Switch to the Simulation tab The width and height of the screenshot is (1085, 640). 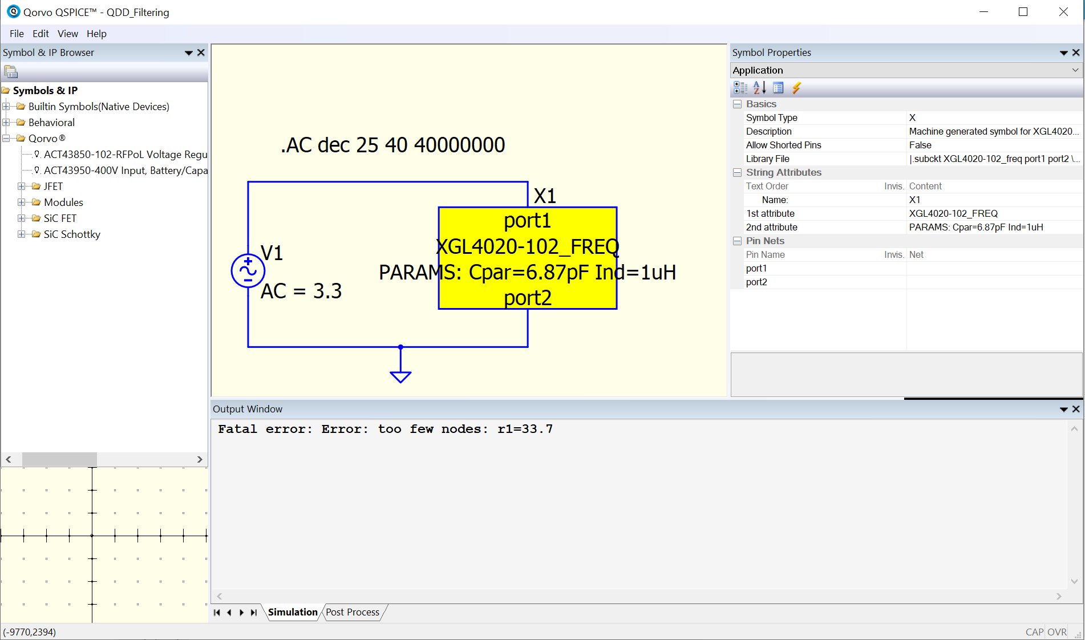coord(293,612)
